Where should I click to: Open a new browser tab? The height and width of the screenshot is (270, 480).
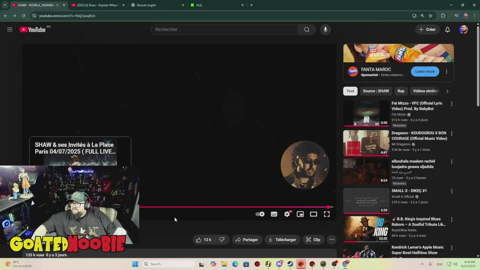[251, 5]
